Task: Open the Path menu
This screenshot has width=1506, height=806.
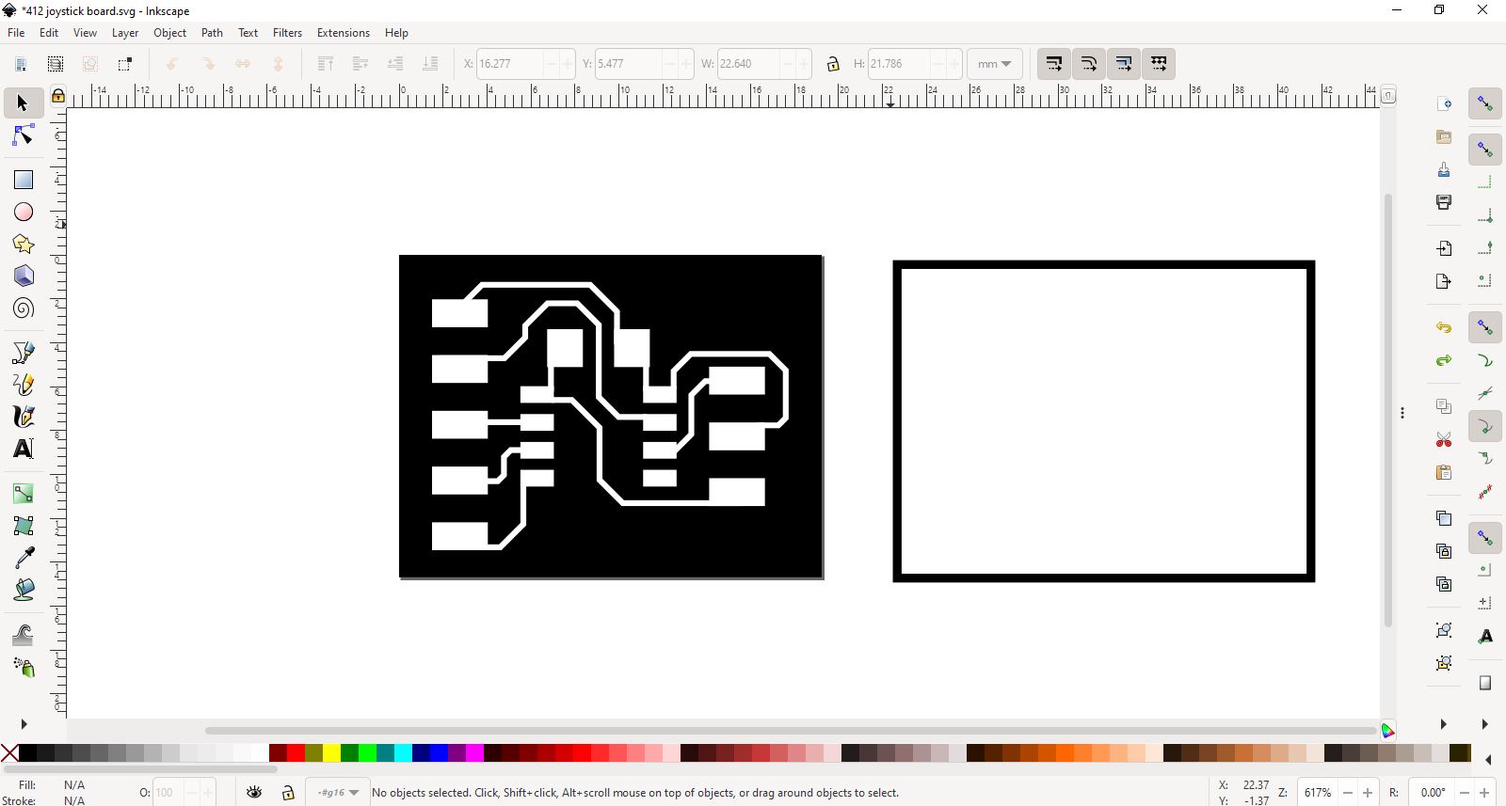Action: coord(212,32)
